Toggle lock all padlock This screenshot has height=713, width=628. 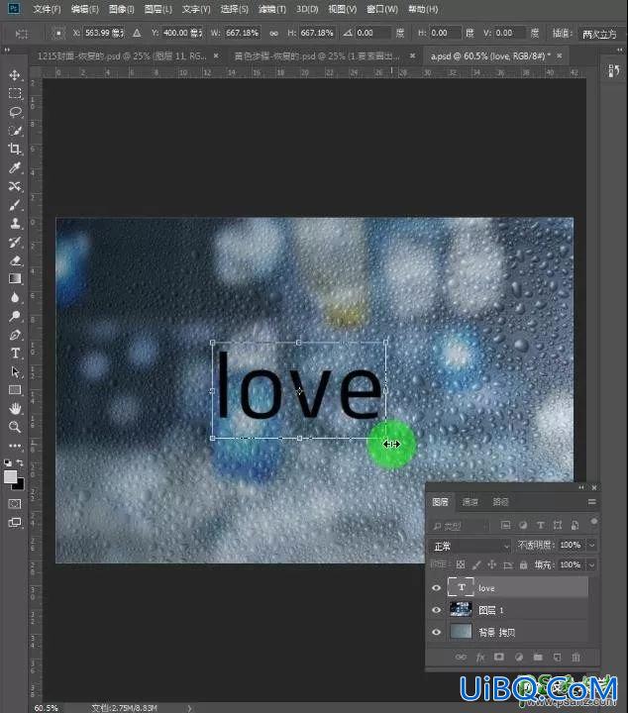523,564
